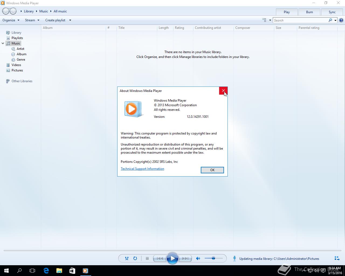Open Create playlist dropdown arrow
This screenshot has height=276, width=345.
click(x=70, y=20)
